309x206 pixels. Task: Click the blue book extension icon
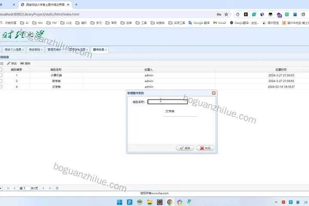(x=295, y=14)
